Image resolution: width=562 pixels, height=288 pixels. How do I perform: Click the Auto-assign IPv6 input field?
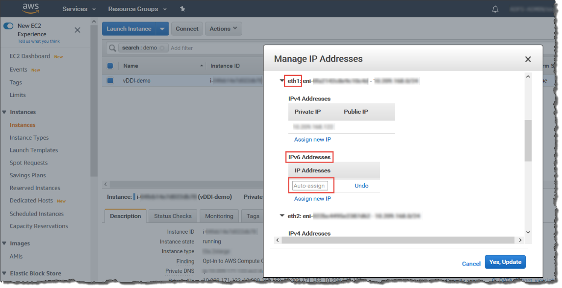point(310,186)
